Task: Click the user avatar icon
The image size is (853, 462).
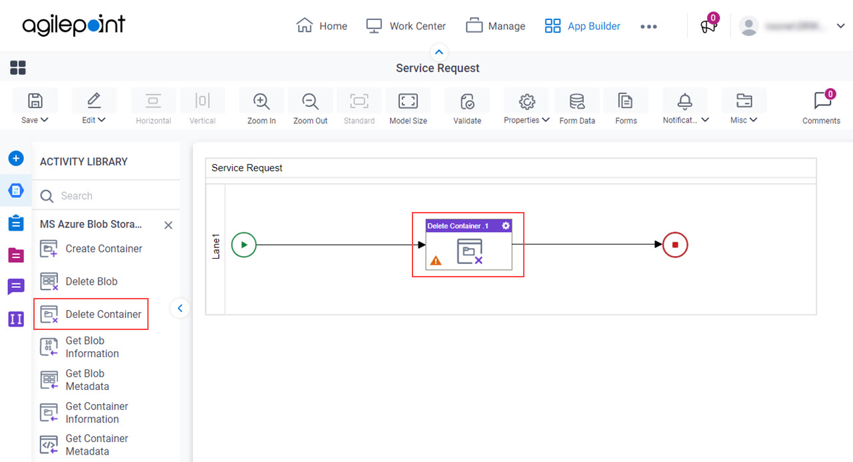Action: (x=749, y=27)
